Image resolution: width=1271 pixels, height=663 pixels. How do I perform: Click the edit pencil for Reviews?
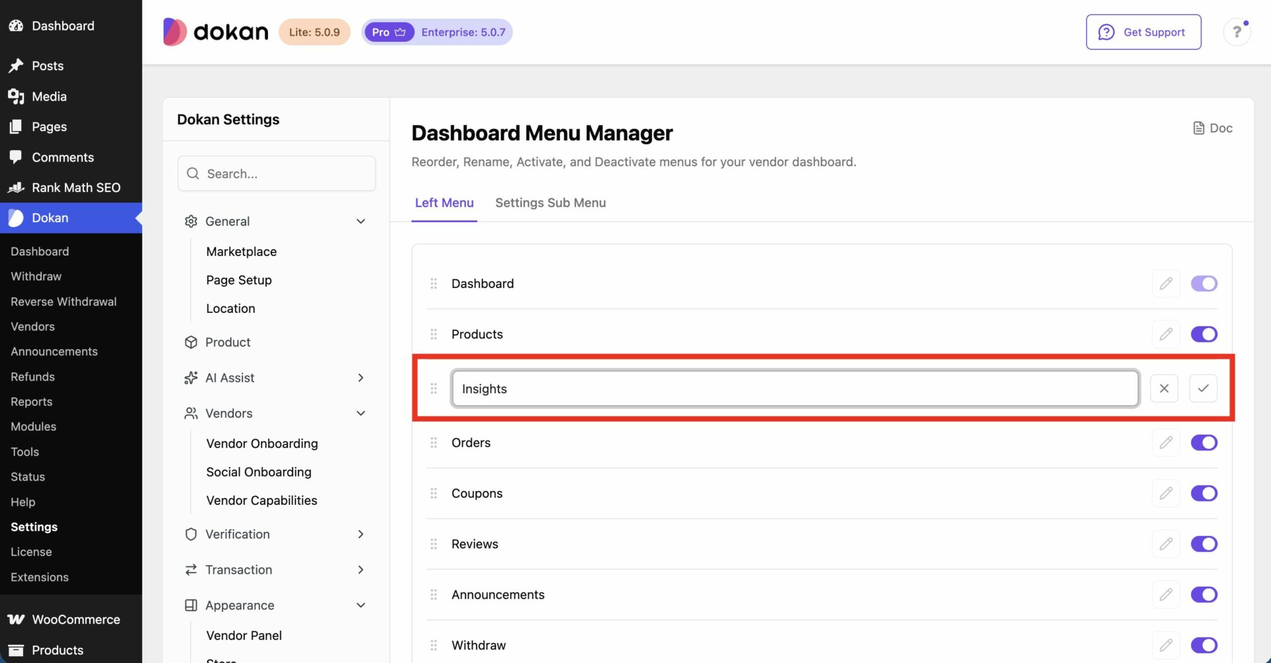point(1166,544)
